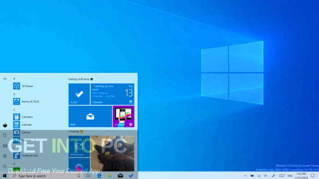Open Microsoft Edge from the taskbar
The image size is (319, 179).
[99, 176]
